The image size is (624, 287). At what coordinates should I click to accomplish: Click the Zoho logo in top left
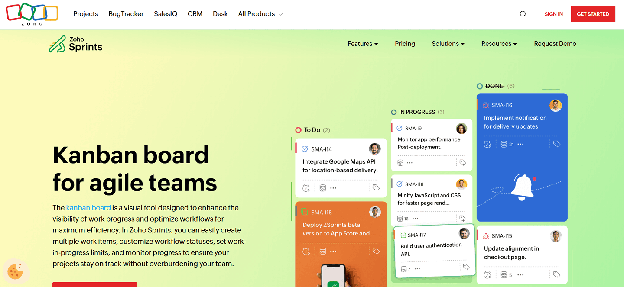32,14
